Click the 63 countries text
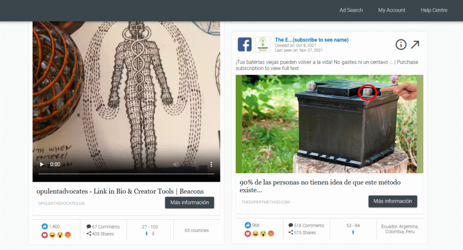 click(197, 230)
